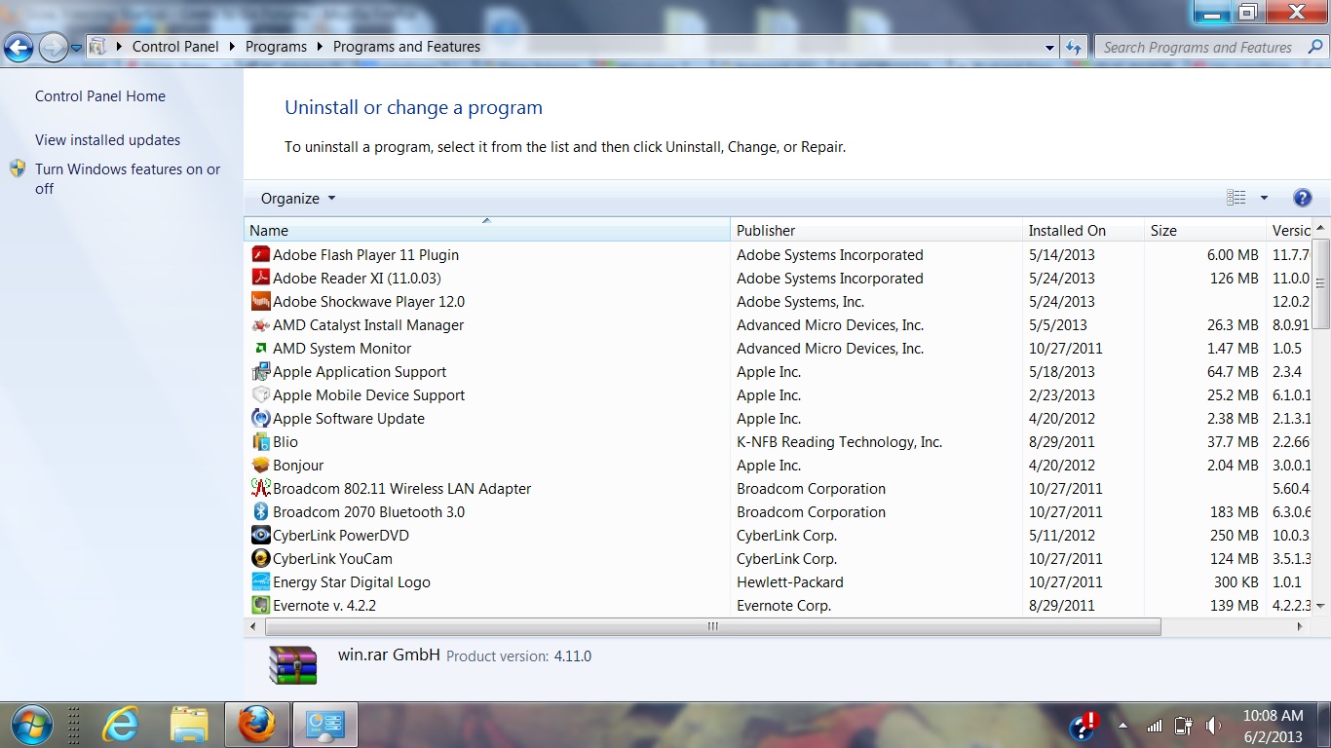The height and width of the screenshot is (748, 1331).
Task: Click the CyberLink YouCam icon
Action: (x=260, y=559)
